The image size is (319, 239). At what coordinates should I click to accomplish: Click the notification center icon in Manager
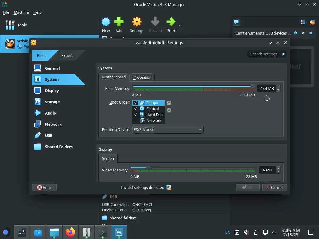(x=236, y=22)
